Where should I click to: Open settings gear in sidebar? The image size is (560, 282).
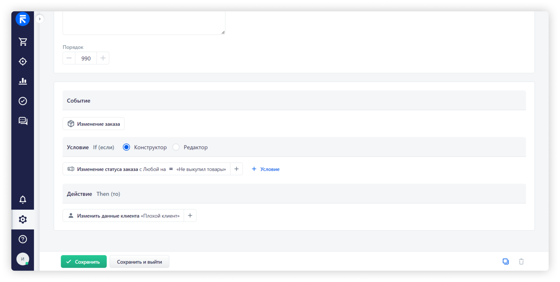(x=23, y=219)
